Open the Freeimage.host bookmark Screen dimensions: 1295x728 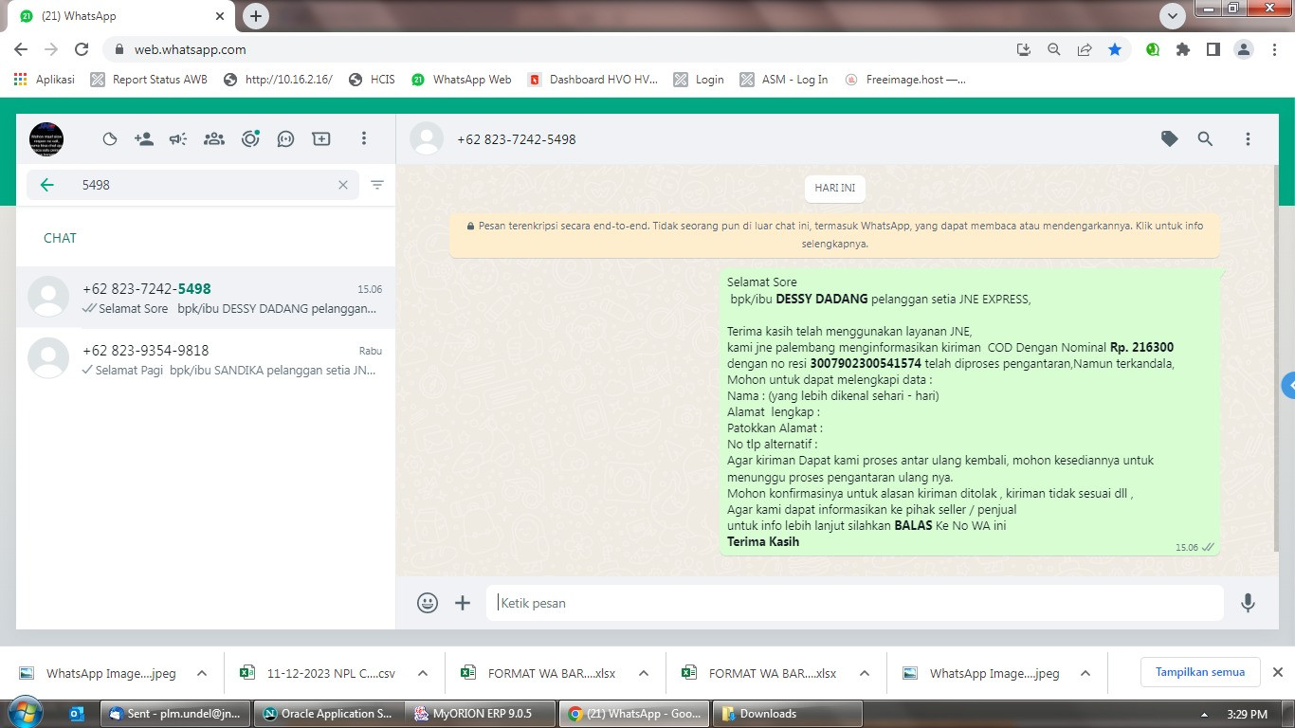[905, 80]
